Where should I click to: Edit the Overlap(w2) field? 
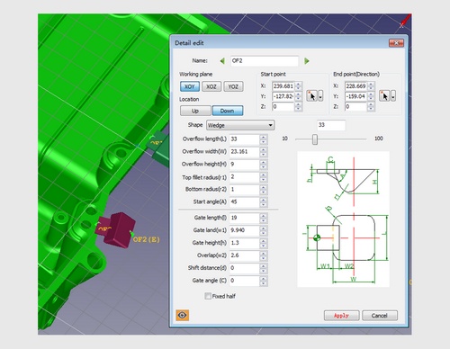click(244, 255)
